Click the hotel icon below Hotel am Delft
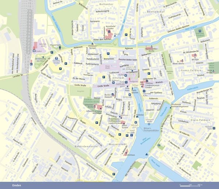The image size is (219, 189). pos(131,135)
